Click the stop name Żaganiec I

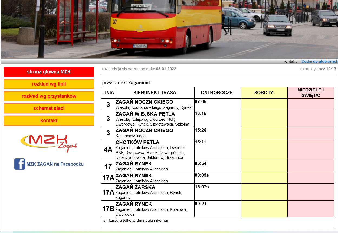(140, 82)
